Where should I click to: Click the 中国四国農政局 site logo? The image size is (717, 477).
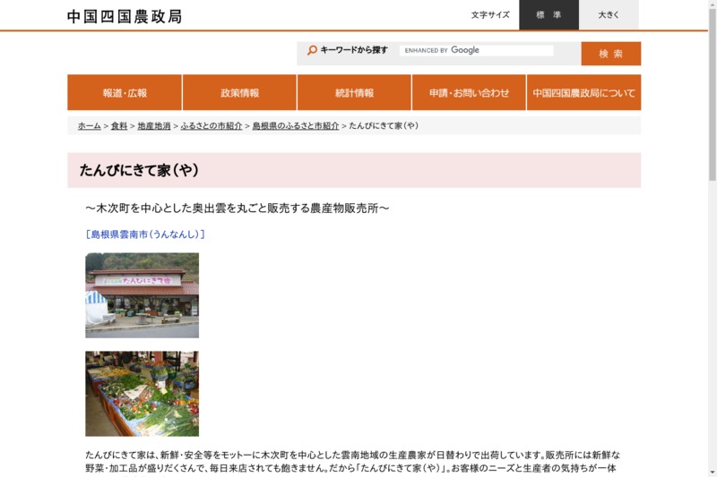[x=125, y=16]
